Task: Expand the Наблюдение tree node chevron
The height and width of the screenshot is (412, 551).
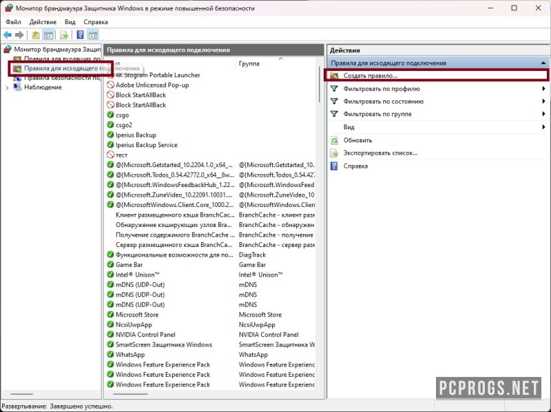Action: point(7,88)
